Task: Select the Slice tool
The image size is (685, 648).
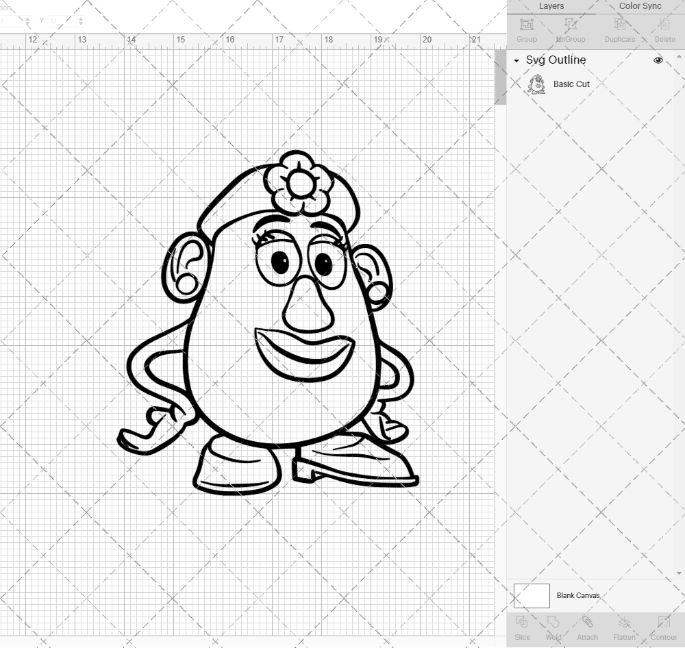Action: point(523,627)
